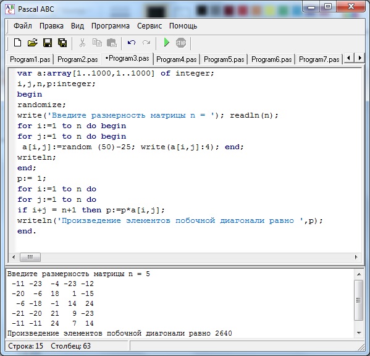Select the Program7.pas tab
The image size is (370, 356).
click(x=319, y=59)
